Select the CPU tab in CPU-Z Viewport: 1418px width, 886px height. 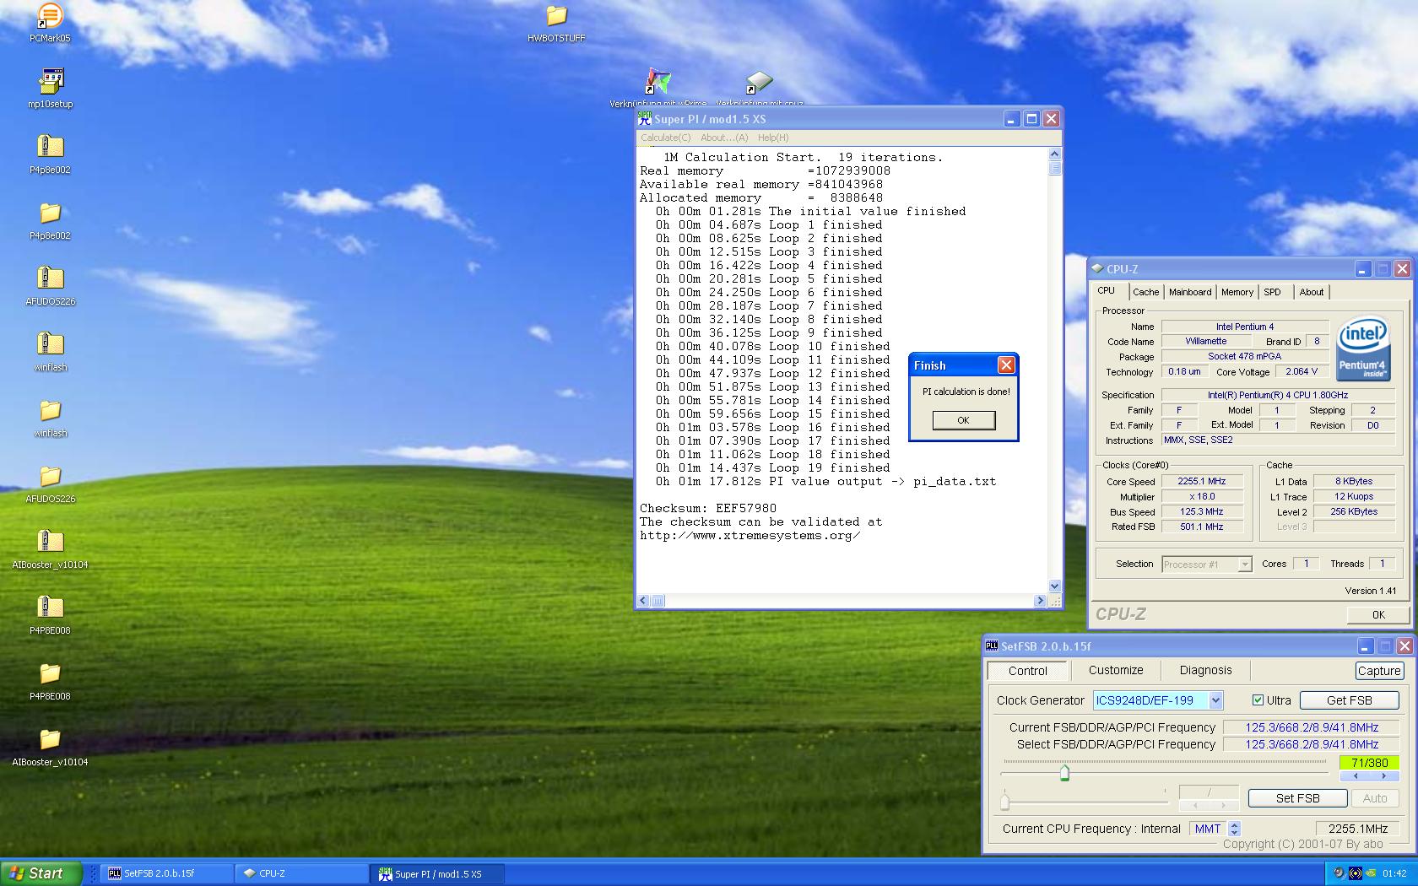pos(1106,290)
